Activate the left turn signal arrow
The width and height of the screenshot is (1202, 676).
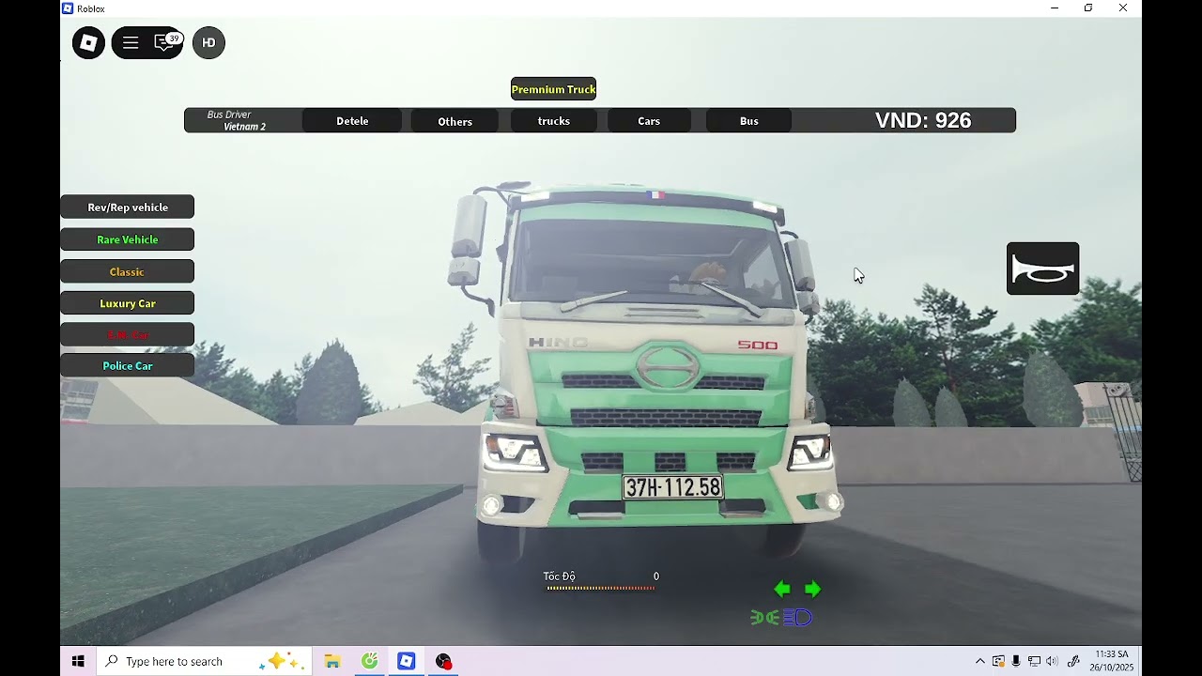[781, 589]
